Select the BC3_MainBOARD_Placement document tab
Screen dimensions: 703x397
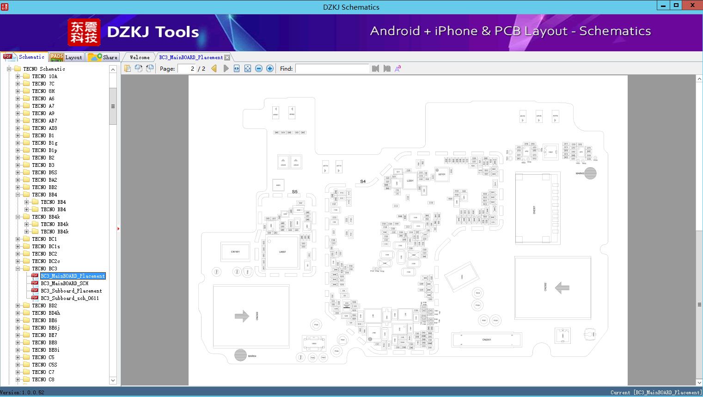coord(191,57)
